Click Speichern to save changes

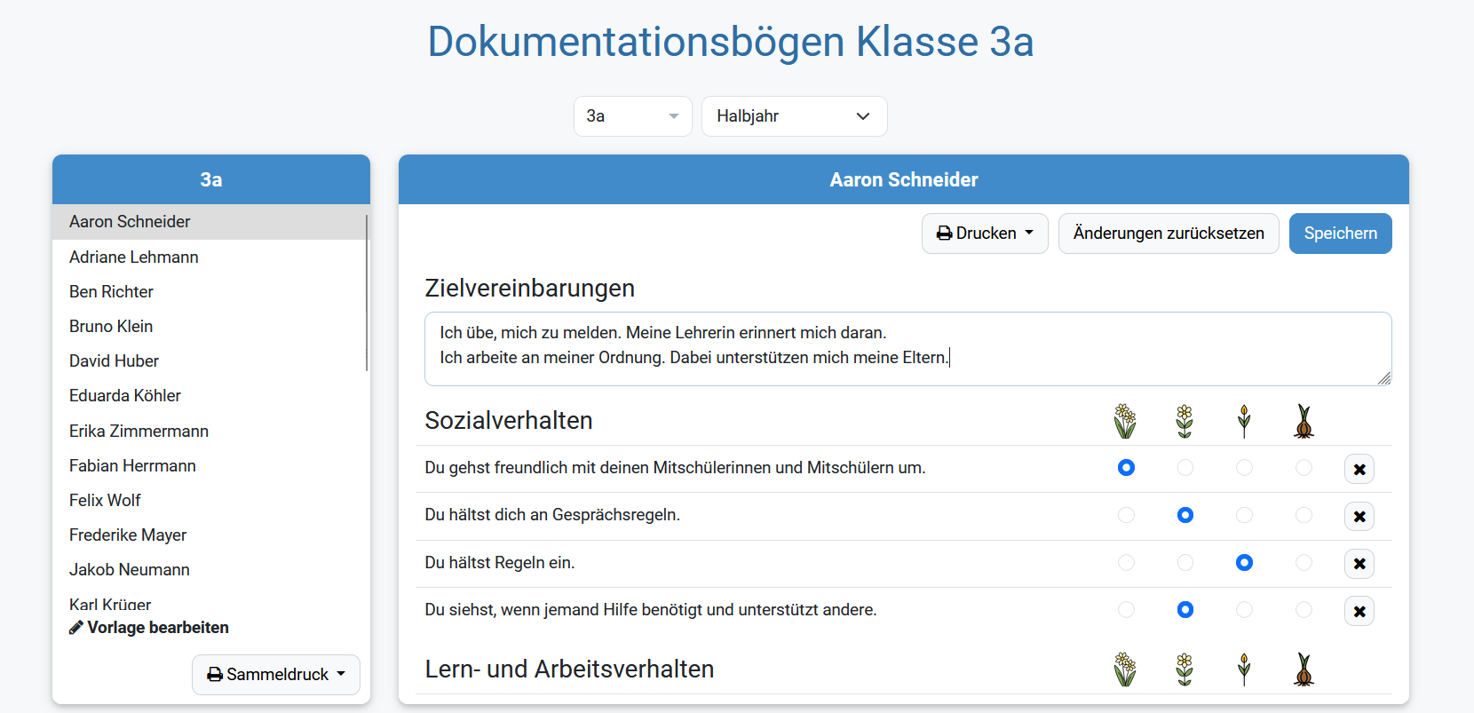click(x=1341, y=234)
